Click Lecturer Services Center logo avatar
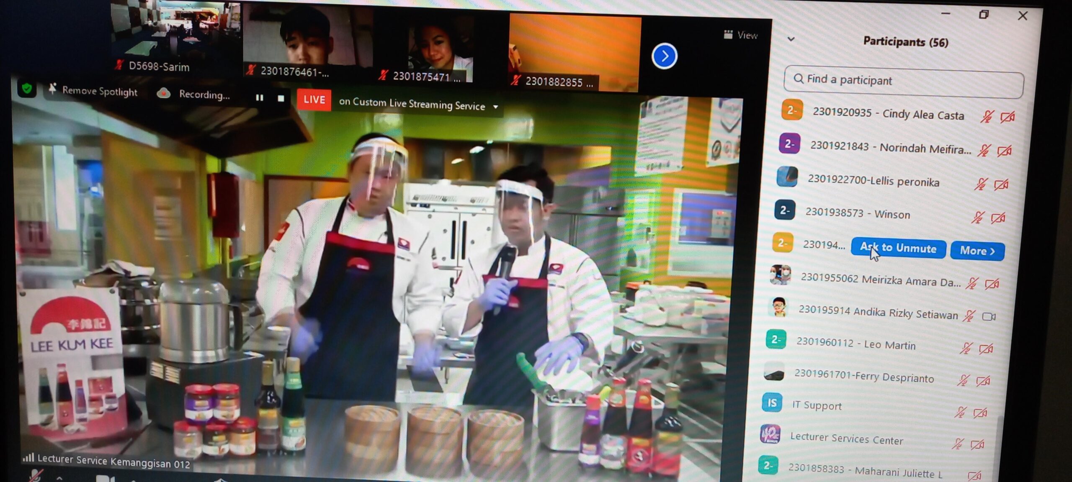 pyautogui.click(x=770, y=434)
